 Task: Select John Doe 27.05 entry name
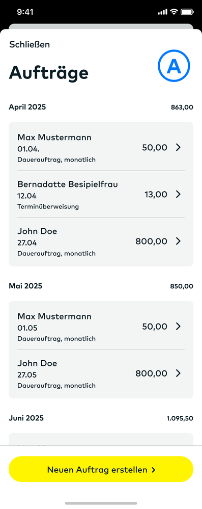[37, 363]
